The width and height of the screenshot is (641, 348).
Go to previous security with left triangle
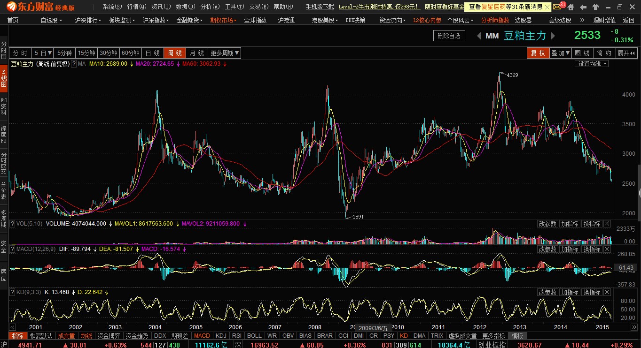point(479,36)
